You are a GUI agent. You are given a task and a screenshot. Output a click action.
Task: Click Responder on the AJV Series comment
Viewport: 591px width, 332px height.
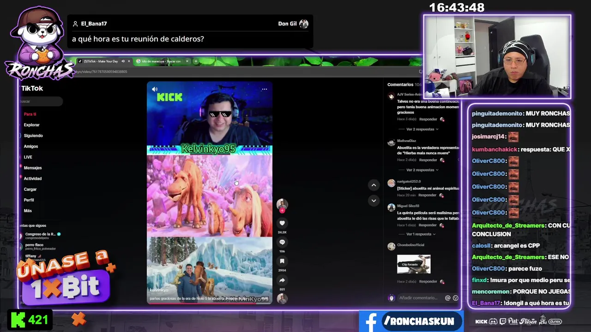pyautogui.click(x=428, y=119)
